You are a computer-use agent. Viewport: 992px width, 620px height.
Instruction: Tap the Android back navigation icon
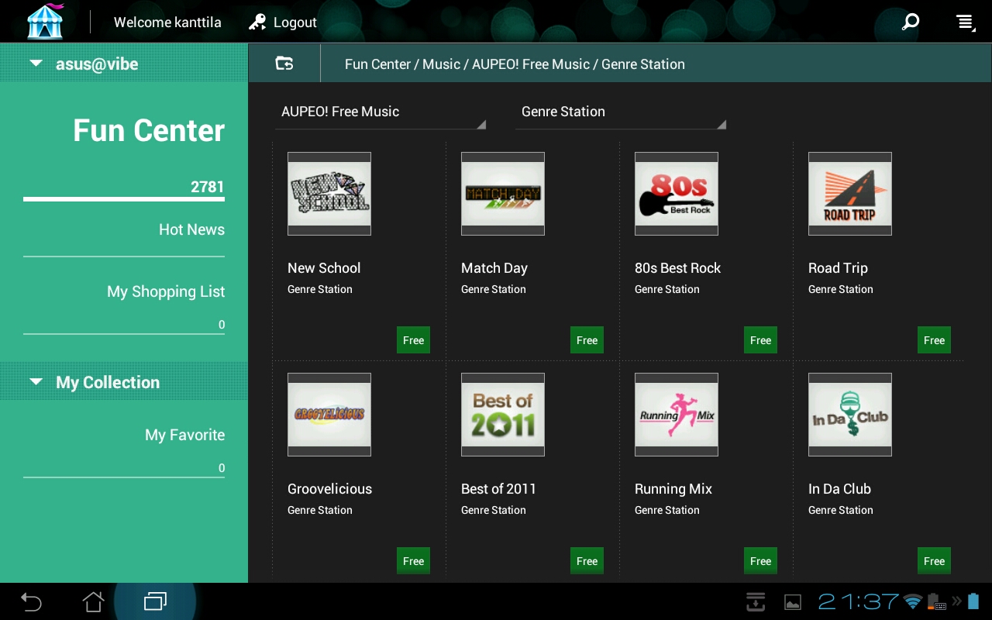tap(31, 601)
